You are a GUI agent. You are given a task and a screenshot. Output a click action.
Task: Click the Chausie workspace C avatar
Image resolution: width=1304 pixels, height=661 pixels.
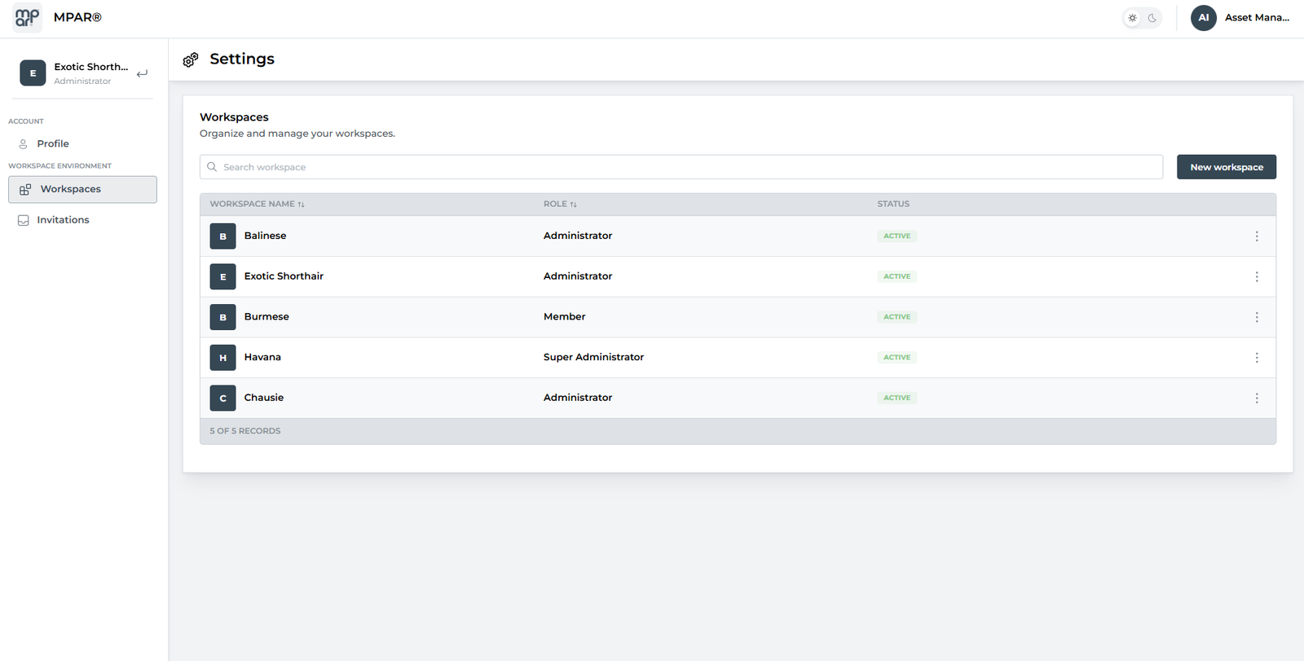point(222,398)
